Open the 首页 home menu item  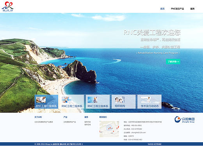(162, 9)
